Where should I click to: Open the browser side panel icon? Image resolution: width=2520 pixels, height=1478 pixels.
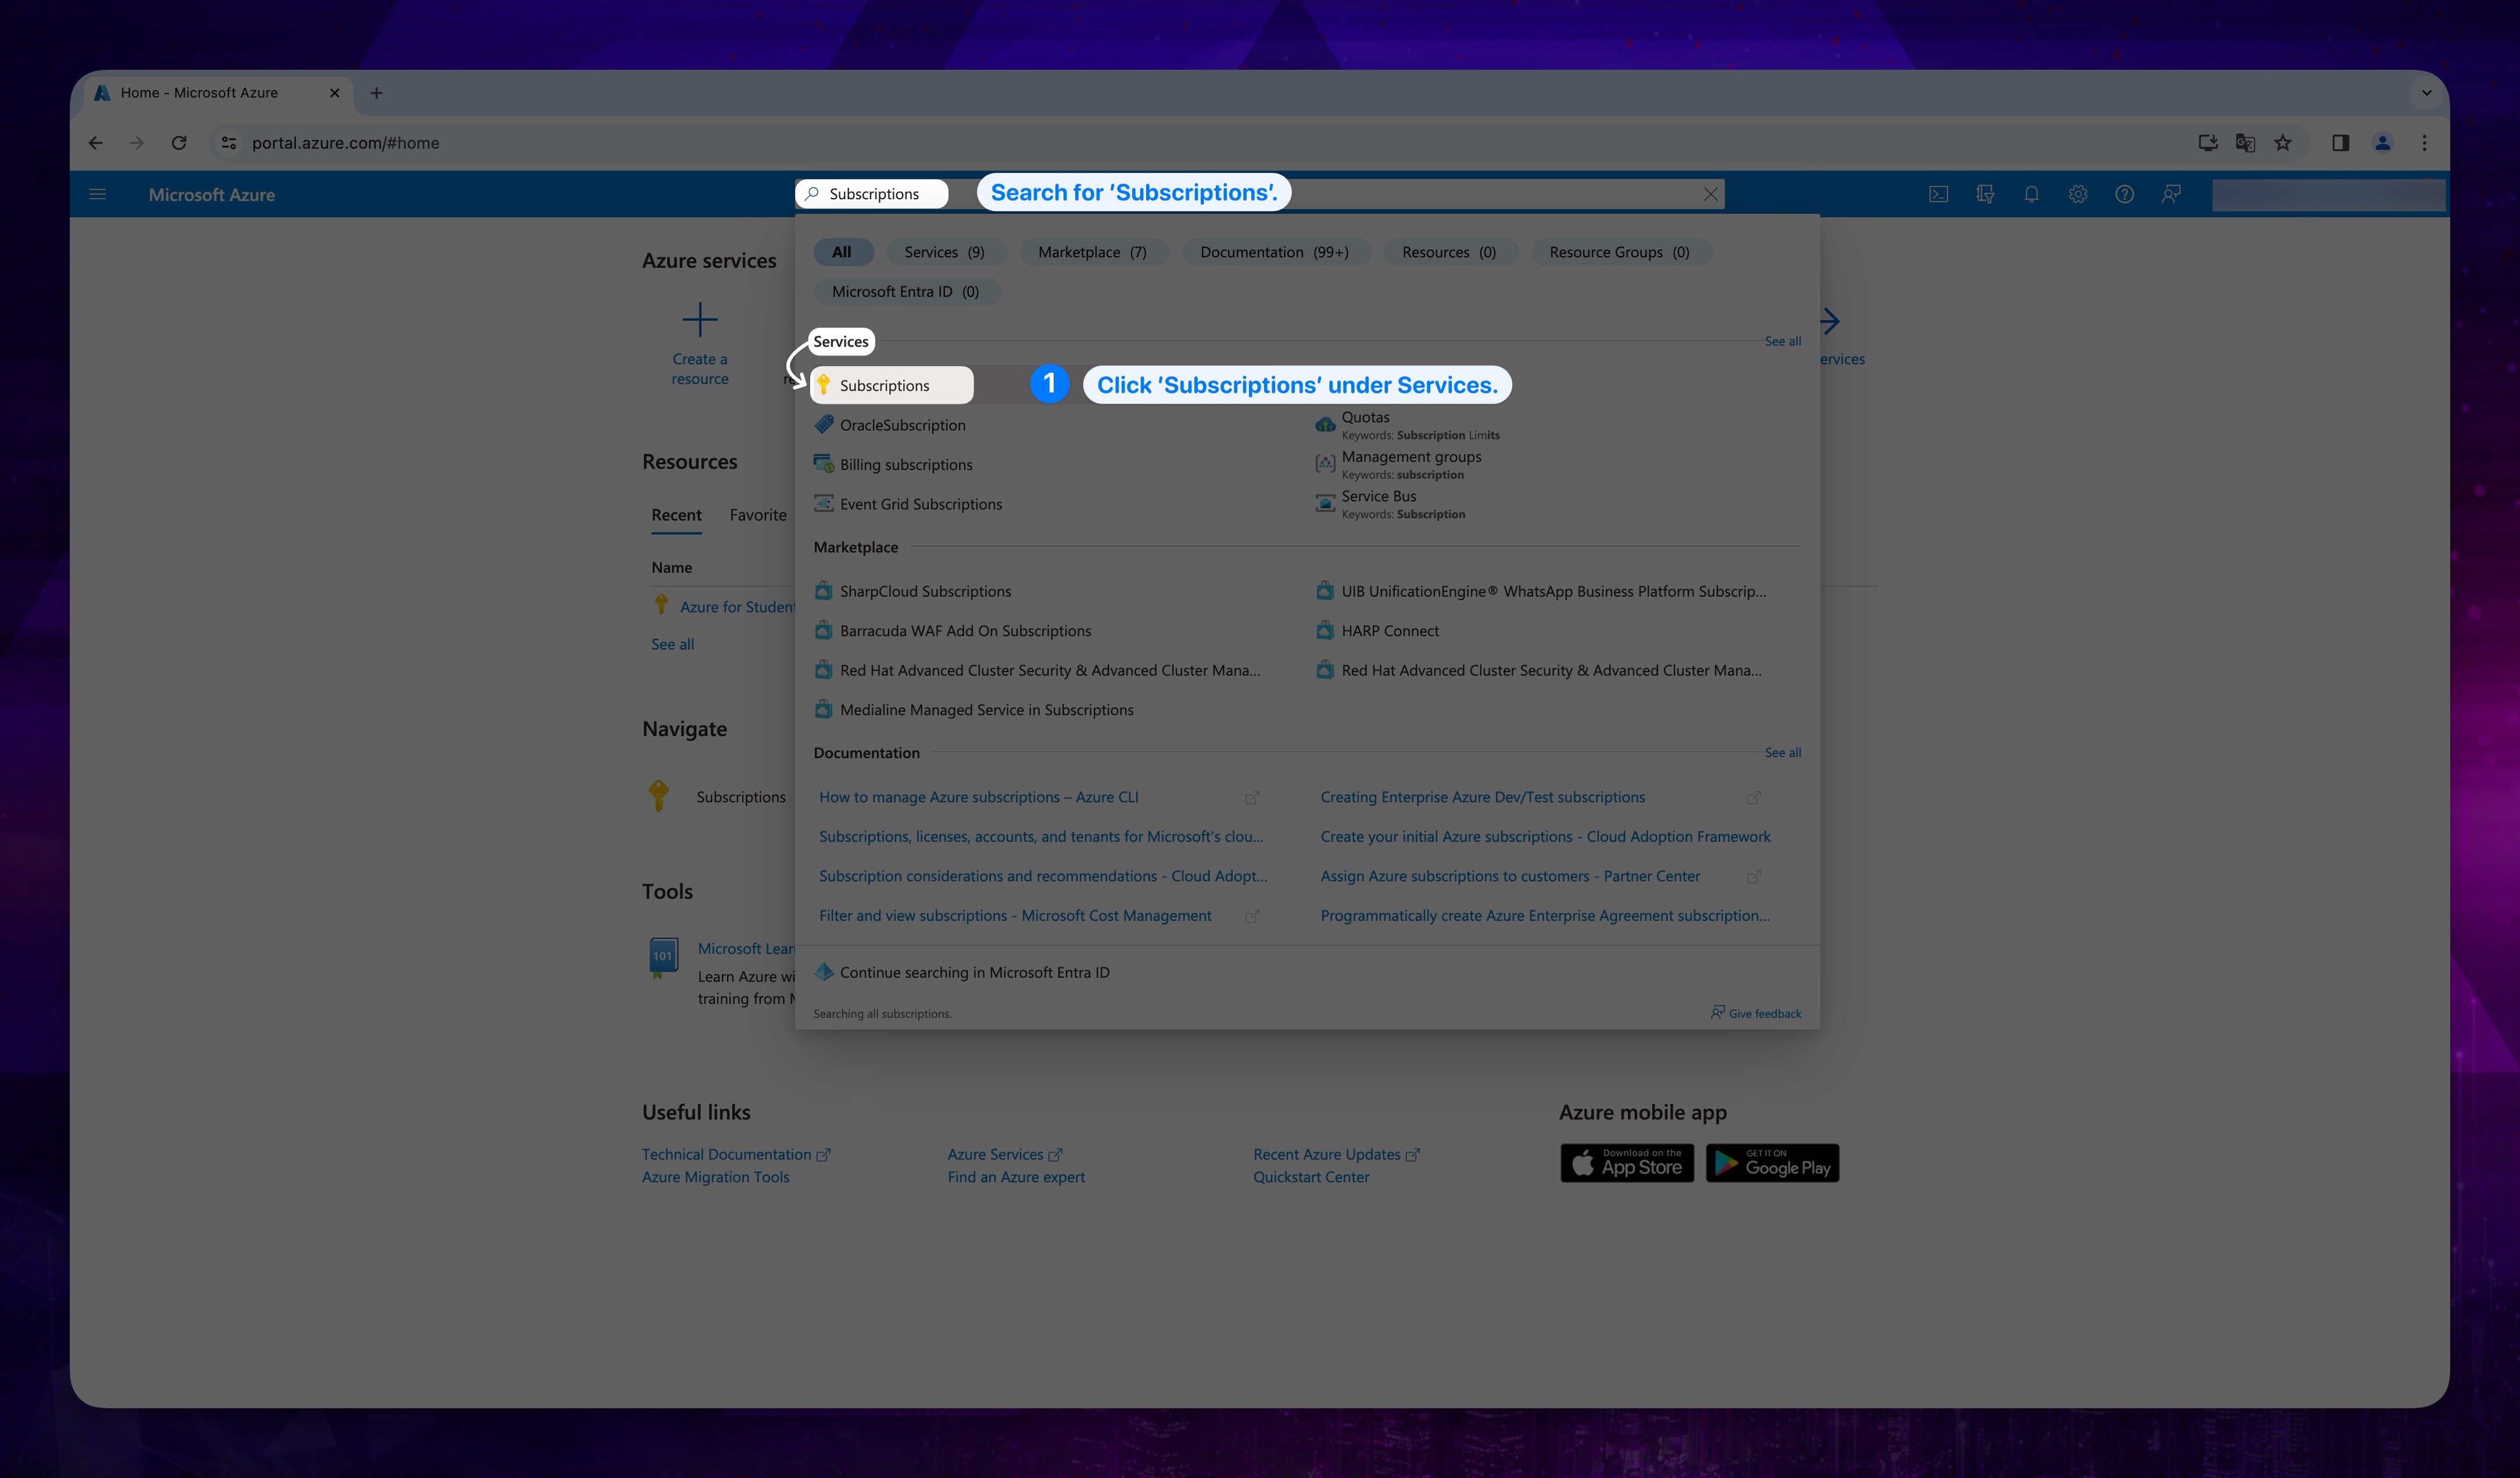point(2340,143)
